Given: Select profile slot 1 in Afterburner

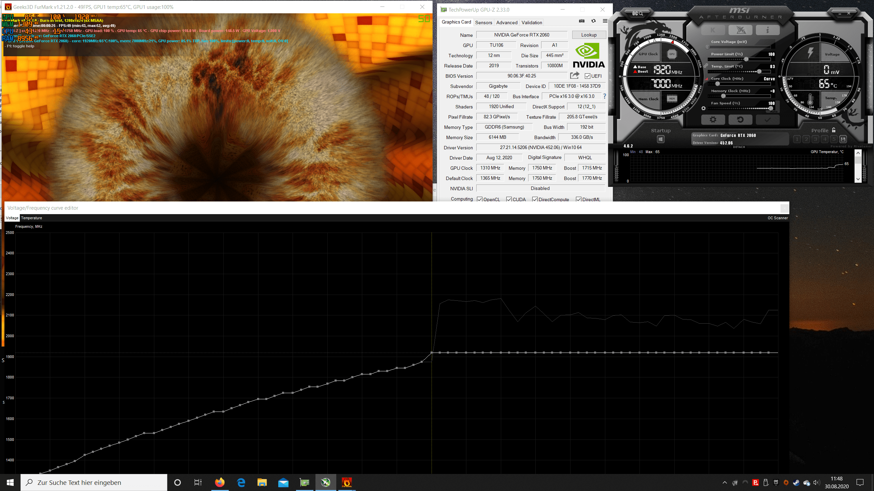Looking at the screenshot, I should pos(797,139).
